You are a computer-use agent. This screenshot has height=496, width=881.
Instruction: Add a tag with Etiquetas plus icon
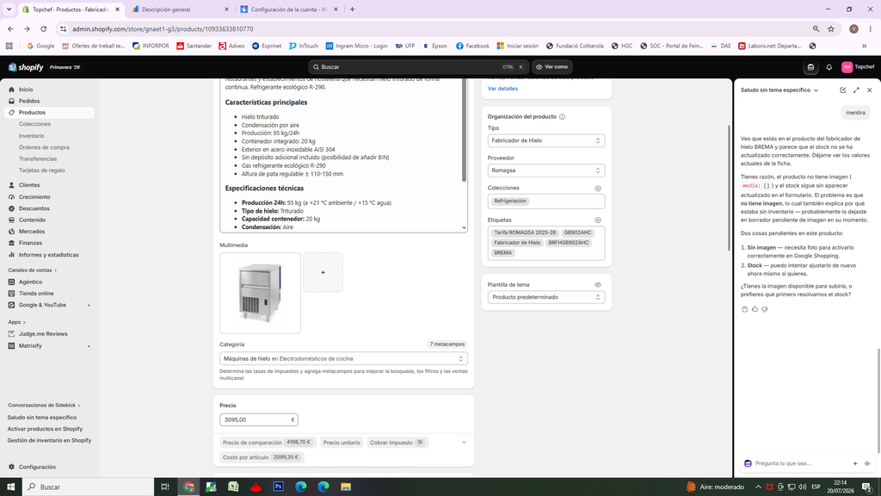[x=598, y=220]
